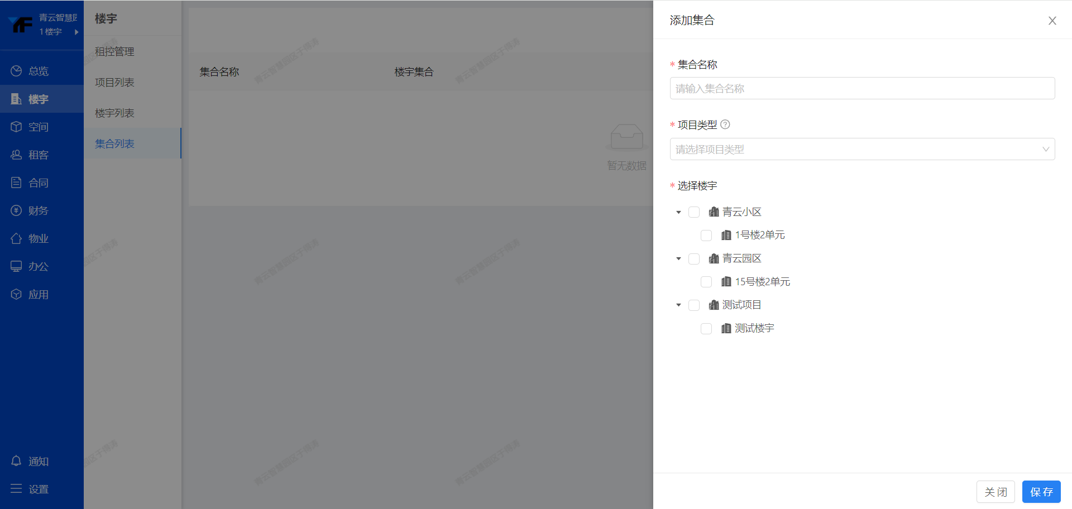Collapse the 青云园区 tree node
Viewport: 1072px width, 509px height.
[678, 259]
